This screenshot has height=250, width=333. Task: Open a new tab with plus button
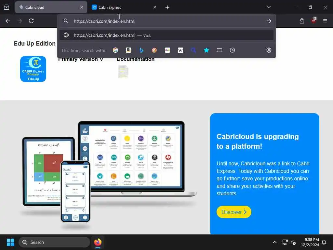pyautogui.click(x=167, y=7)
